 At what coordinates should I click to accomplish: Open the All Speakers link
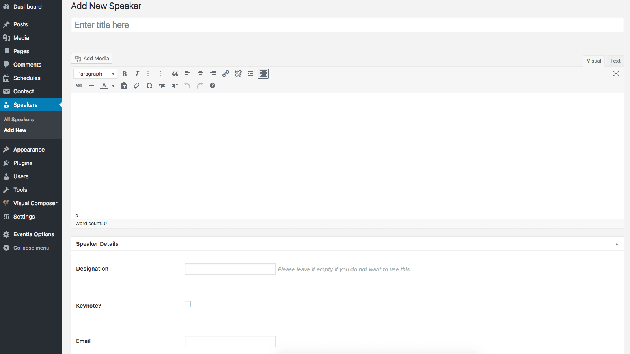click(19, 119)
